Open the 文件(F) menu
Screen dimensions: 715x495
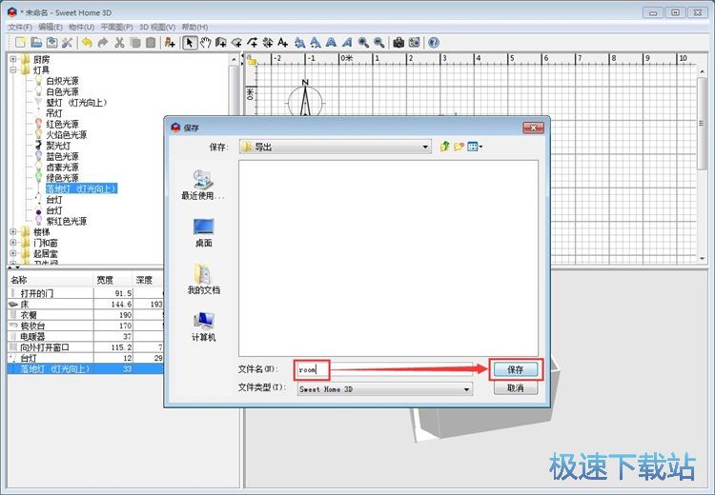20,27
